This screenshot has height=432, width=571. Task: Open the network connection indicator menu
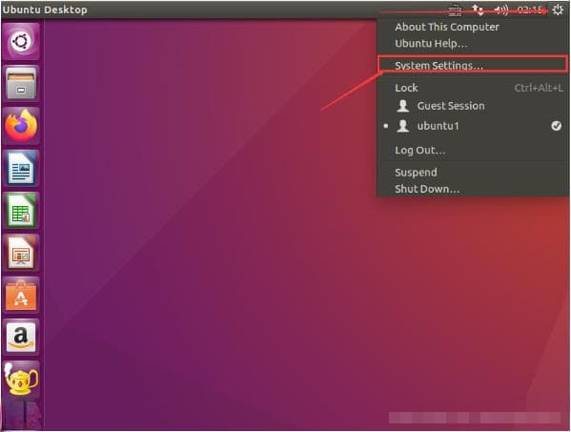pos(478,10)
